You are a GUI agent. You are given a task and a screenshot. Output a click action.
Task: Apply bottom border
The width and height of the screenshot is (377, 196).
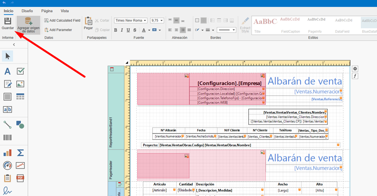click(232, 20)
